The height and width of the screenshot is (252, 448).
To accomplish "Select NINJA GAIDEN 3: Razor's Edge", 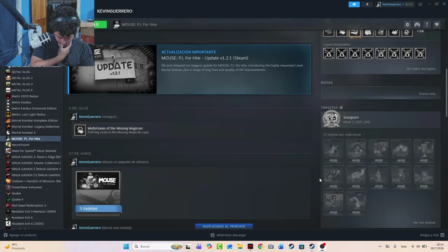I will 36,157.
